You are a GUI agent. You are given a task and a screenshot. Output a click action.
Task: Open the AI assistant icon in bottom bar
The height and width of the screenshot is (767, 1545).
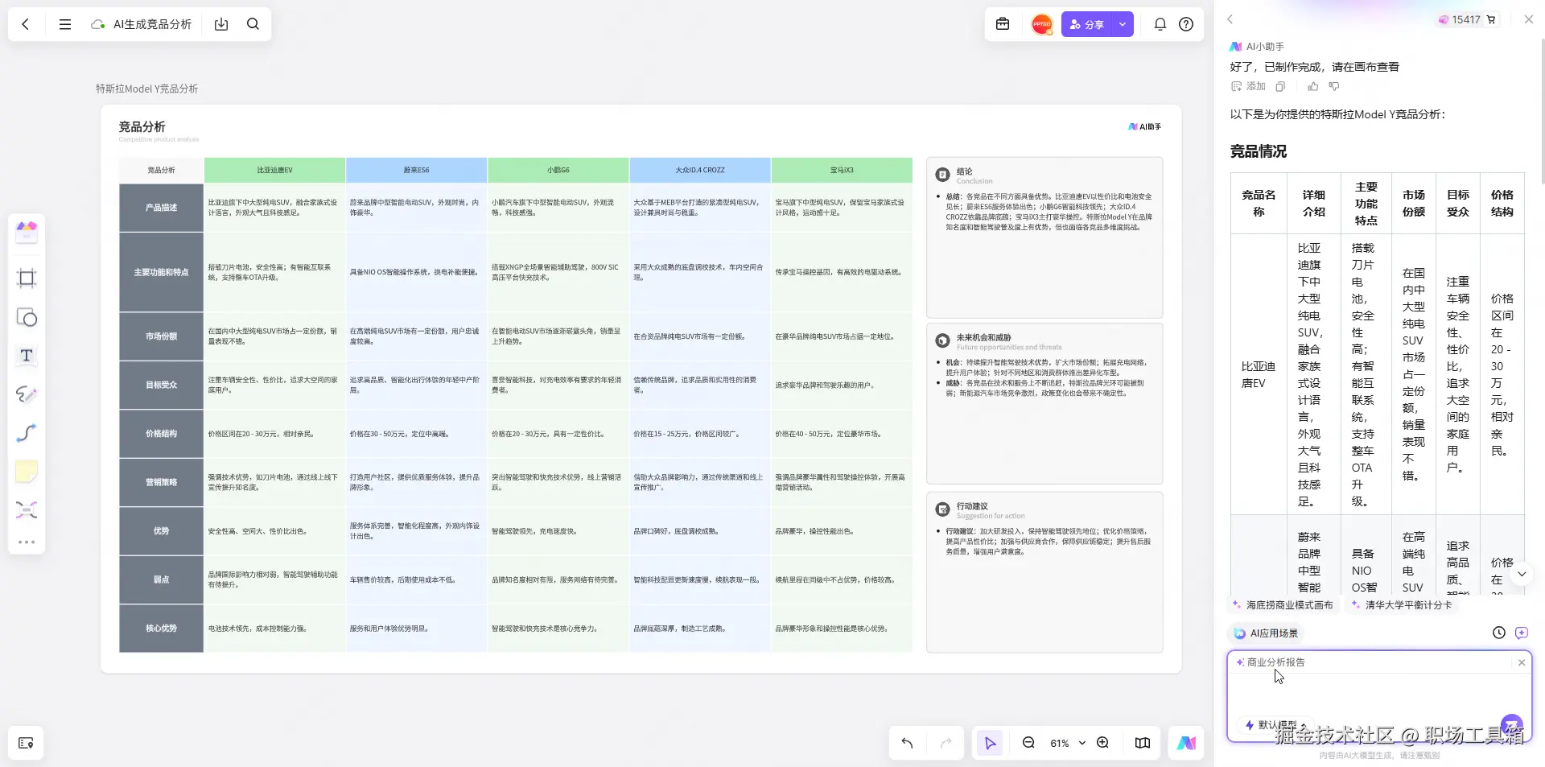[1186, 743]
